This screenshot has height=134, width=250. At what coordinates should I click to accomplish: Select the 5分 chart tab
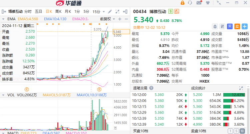point(86,11)
